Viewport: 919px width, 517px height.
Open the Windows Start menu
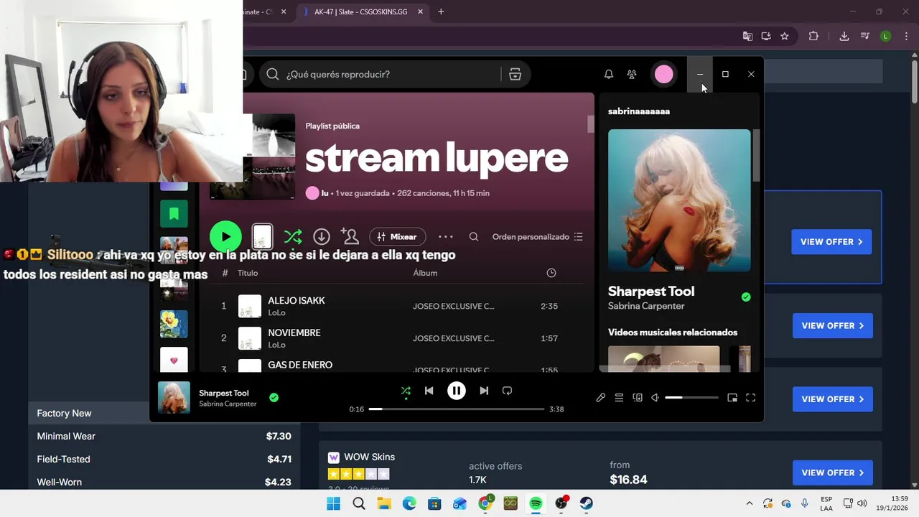(x=333, y=503)
